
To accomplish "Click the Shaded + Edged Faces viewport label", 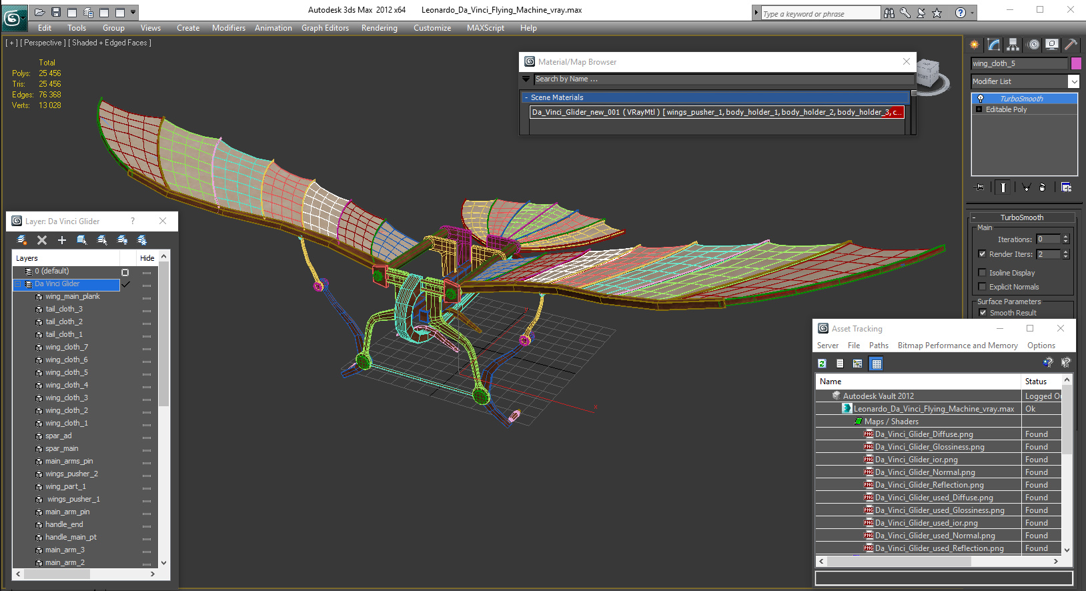I will point(110,43).
